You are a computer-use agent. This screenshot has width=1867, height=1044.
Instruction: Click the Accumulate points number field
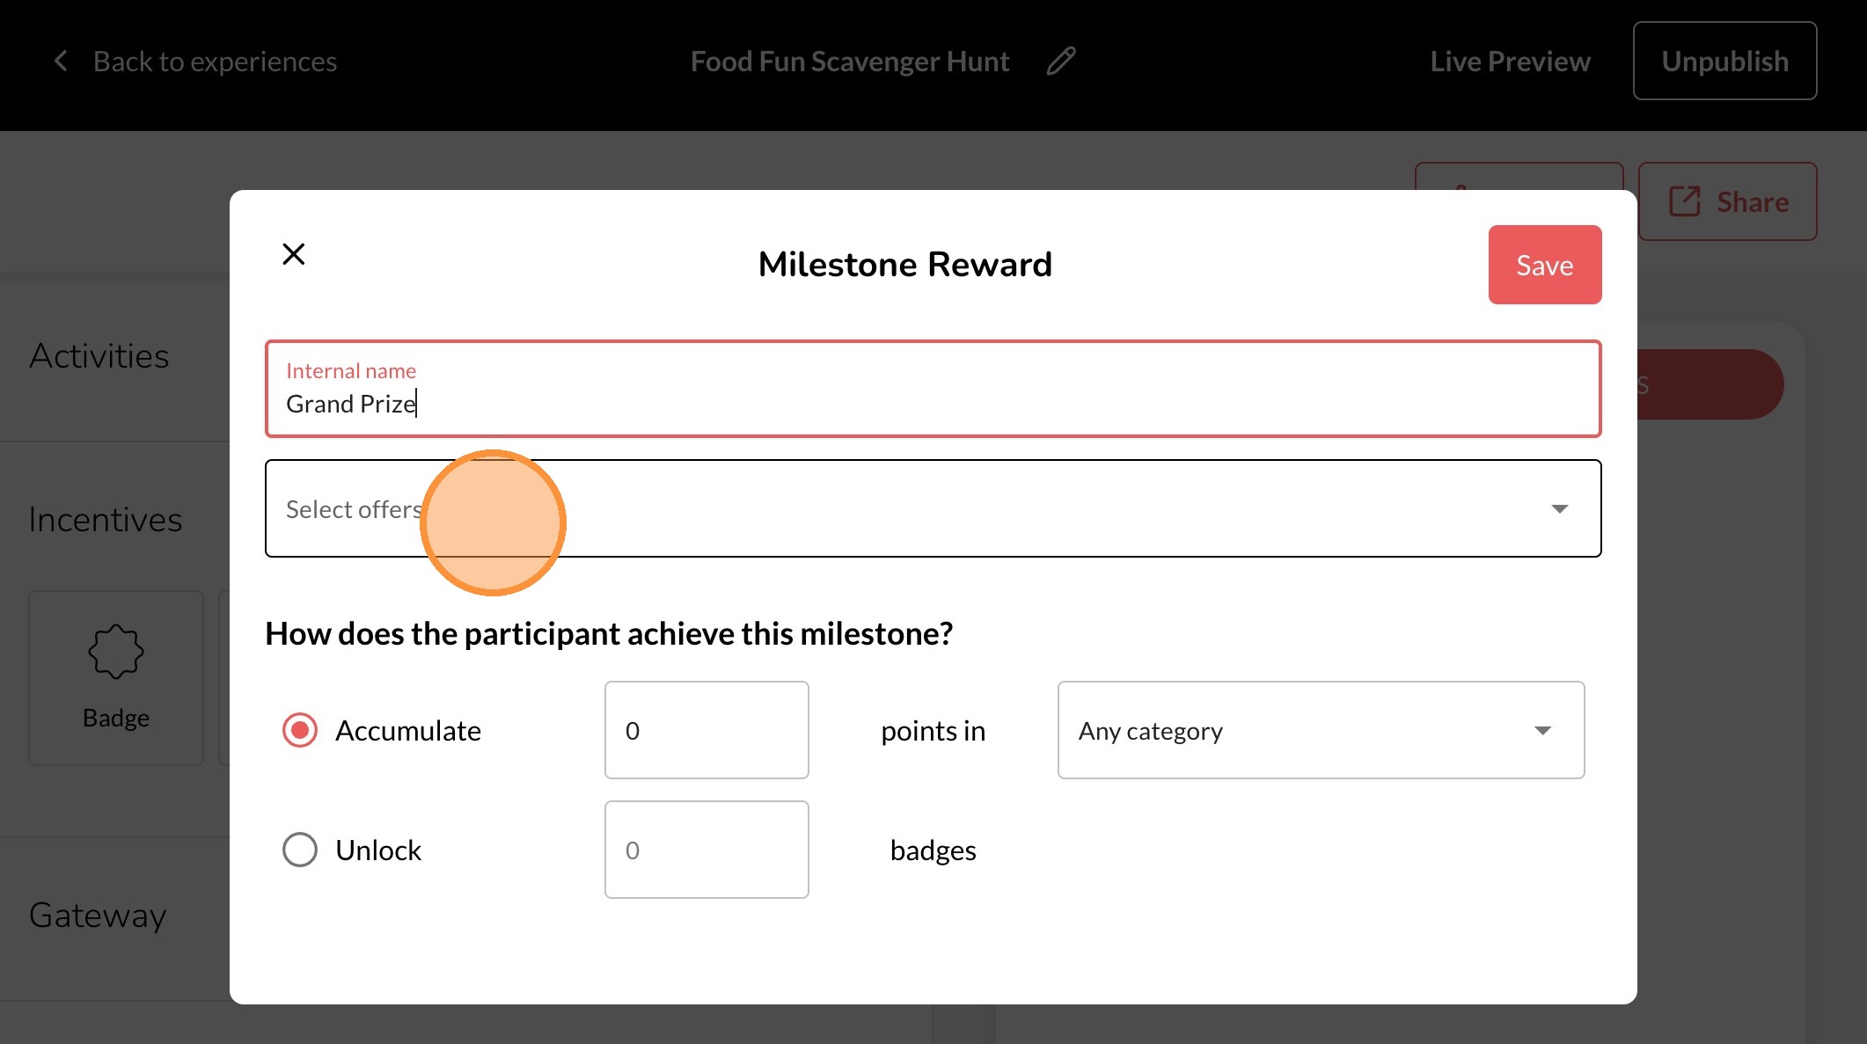(707, 731)
